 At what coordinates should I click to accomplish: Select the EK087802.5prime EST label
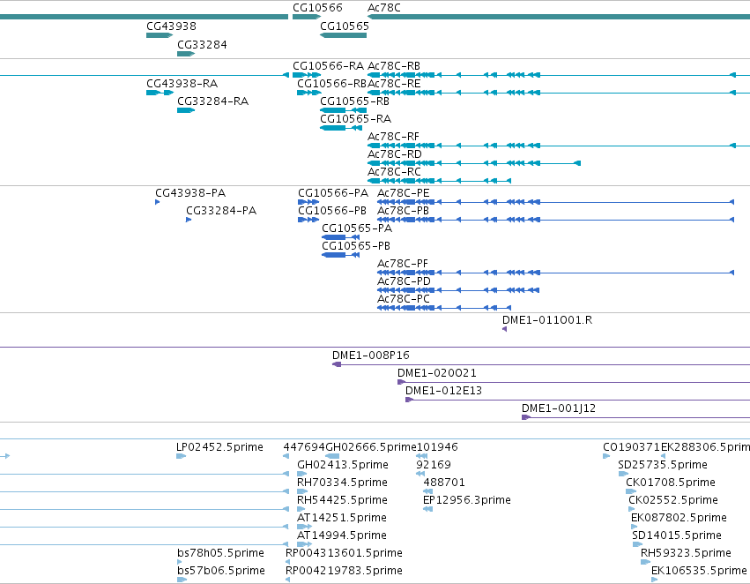(x=679, y=518)
